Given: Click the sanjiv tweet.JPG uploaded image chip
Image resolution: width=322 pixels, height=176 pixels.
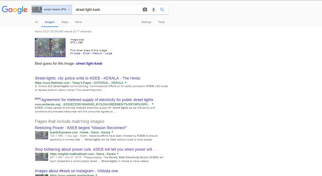Looking at the screenshot, I should click(51, 10).
